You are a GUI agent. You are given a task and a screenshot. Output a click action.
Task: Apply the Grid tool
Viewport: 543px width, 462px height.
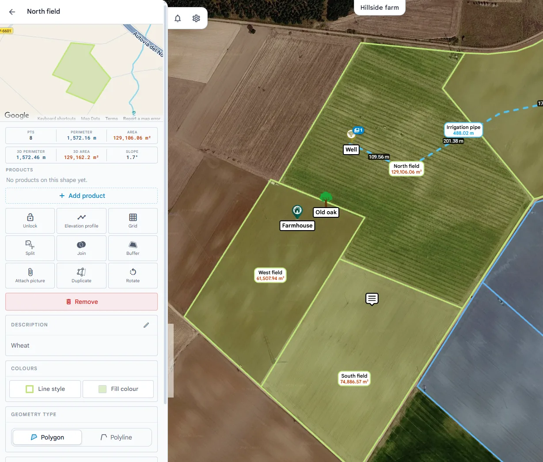133,221
